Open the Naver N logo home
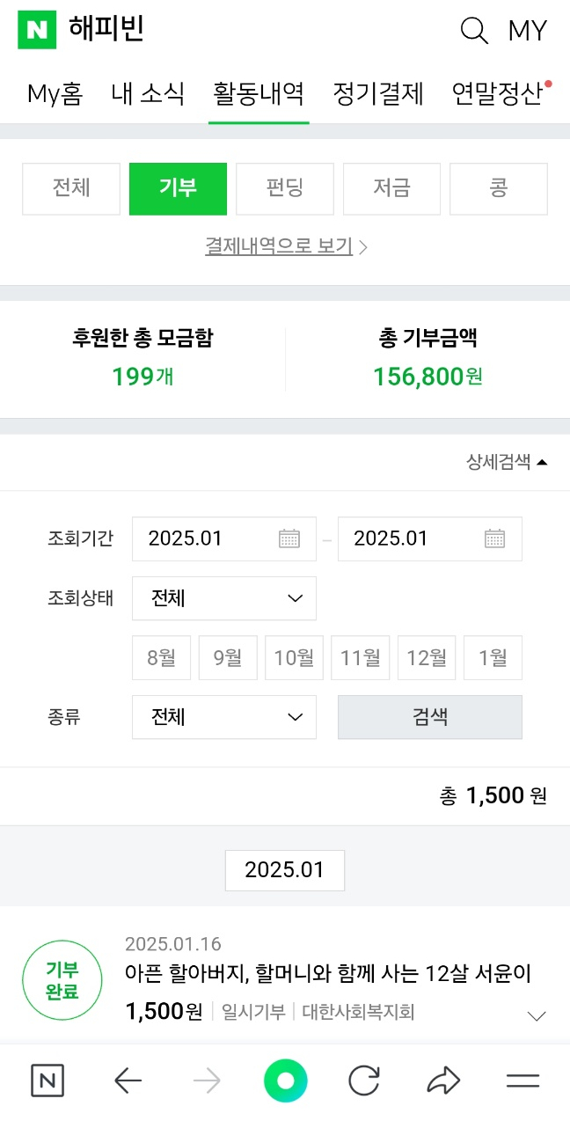Image resolution: width=570 pixels, height=1128 pixels. click(x=37, y=30)
